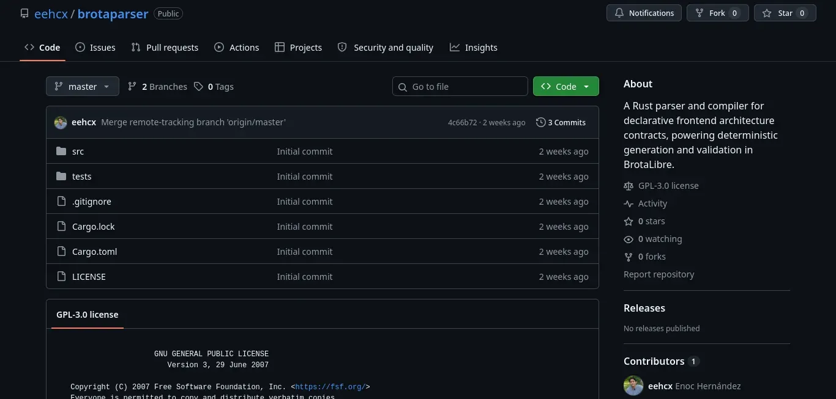
Task: Click the star icon in Star button
Action: (x=767, y=13)
